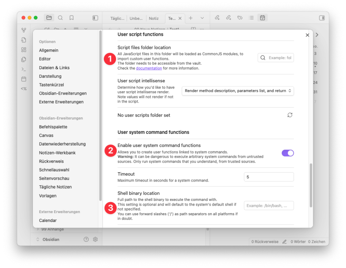Open the file explorer folder icon

pyautogui.click(x=49, y=18)
